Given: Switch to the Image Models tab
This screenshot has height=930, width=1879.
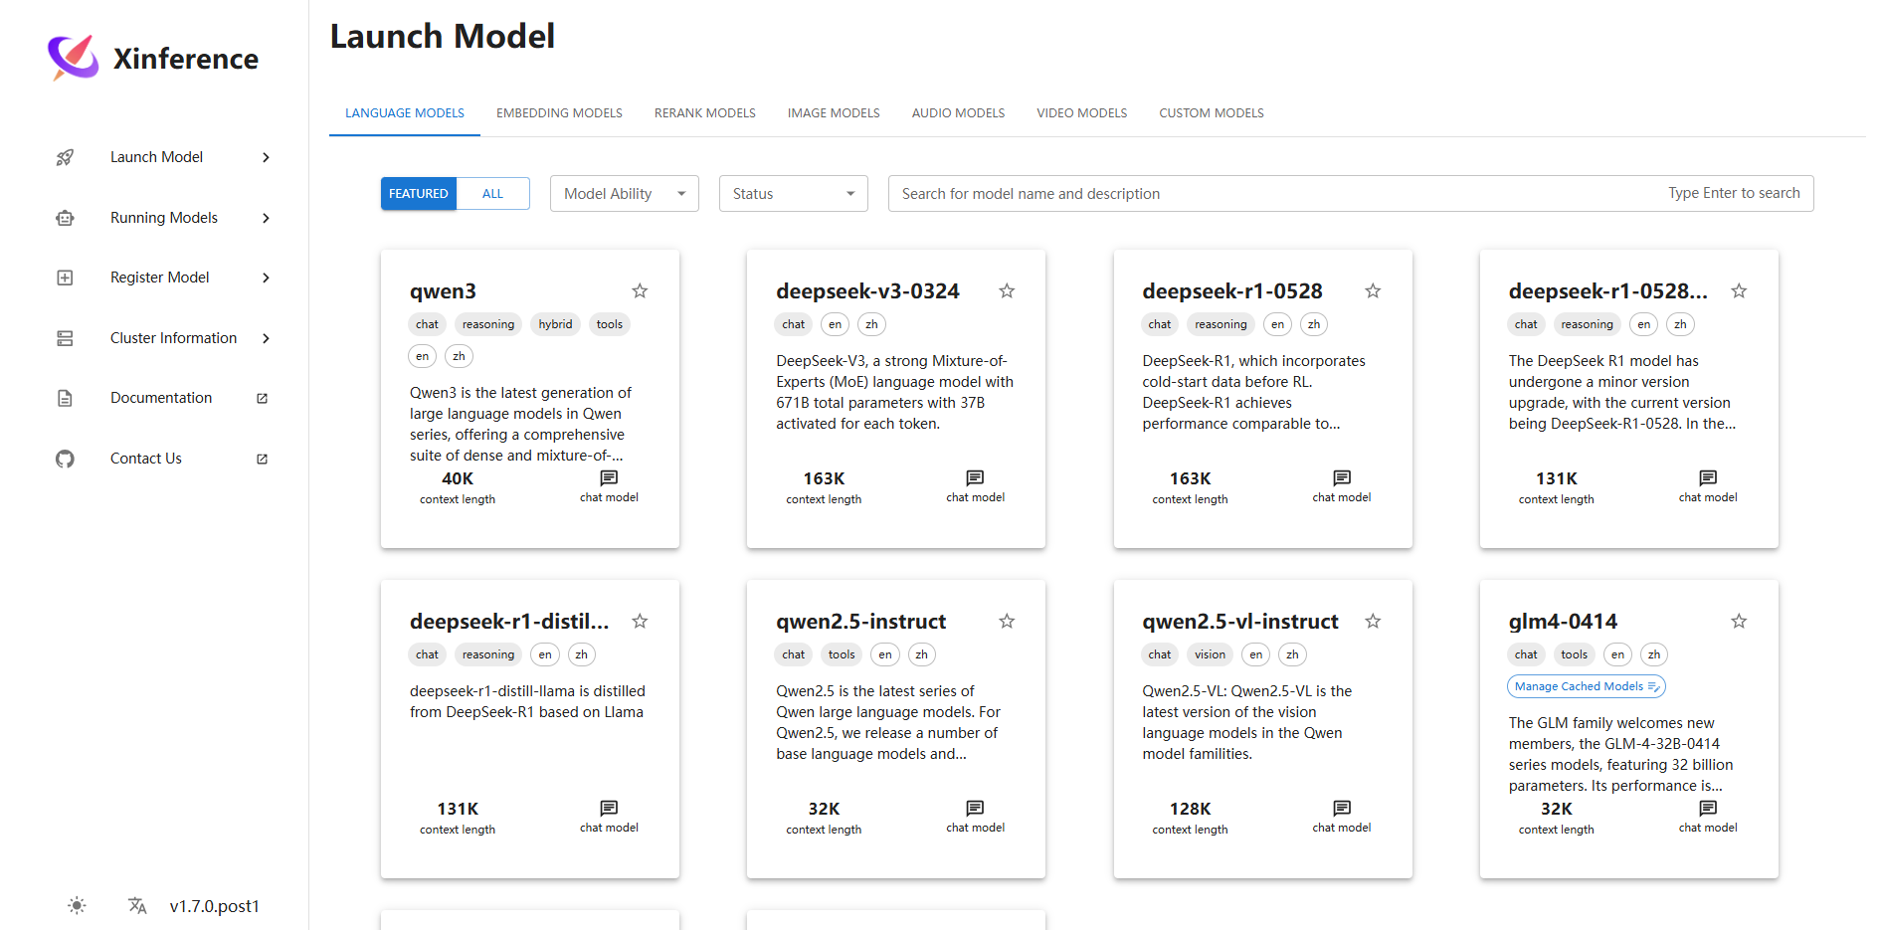Looking at the screenshot, I should [834, 113].
